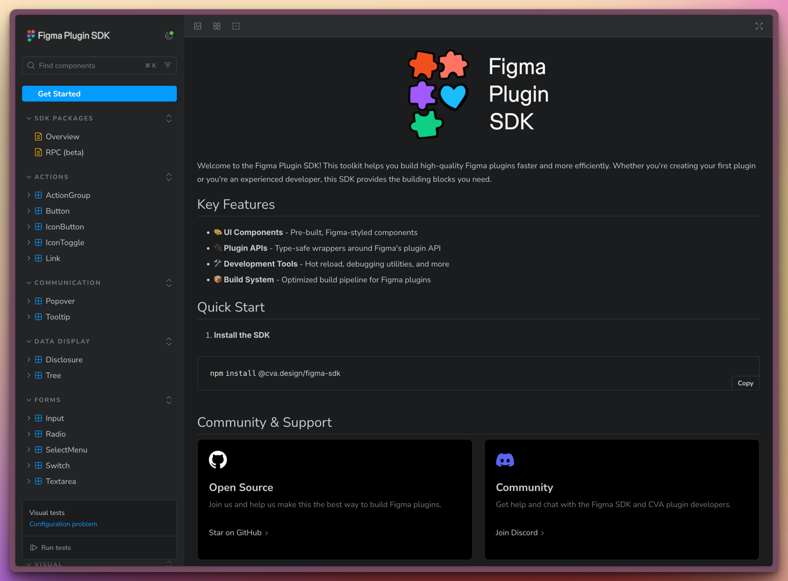
Task: Toggle the outlines toolbar icon
Action: pyautogui.click(x=236, y=26)
